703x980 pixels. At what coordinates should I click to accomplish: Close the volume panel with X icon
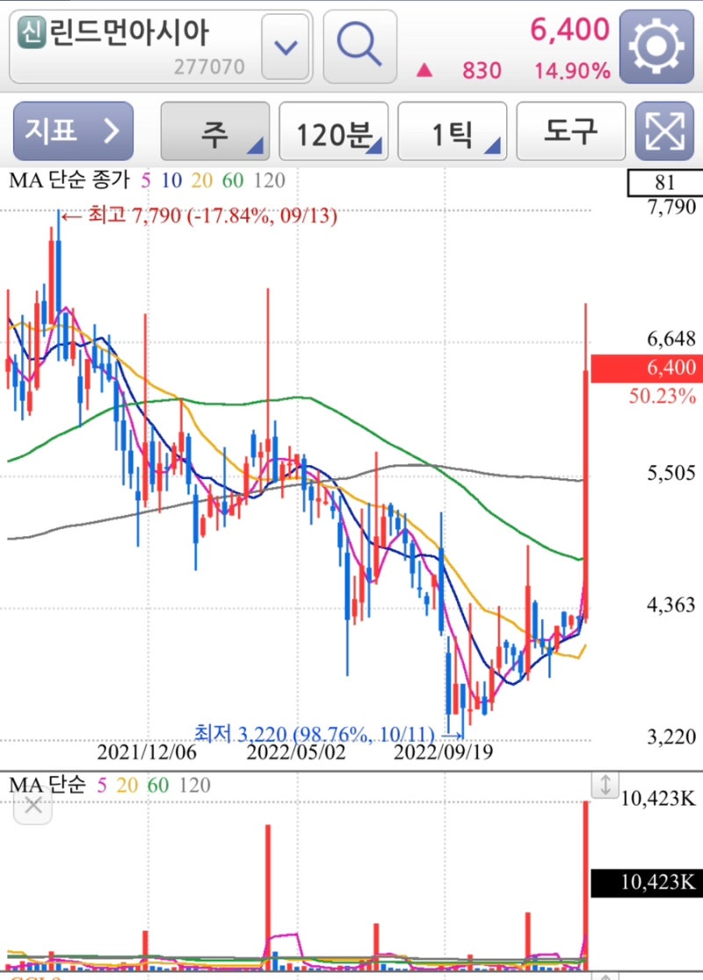pos(33,805)
